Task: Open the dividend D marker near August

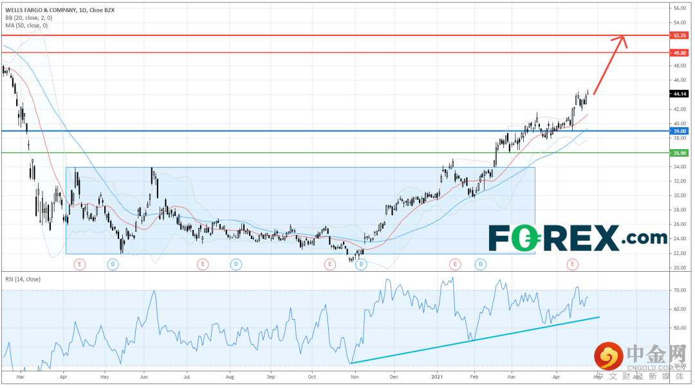Action: 236,265
